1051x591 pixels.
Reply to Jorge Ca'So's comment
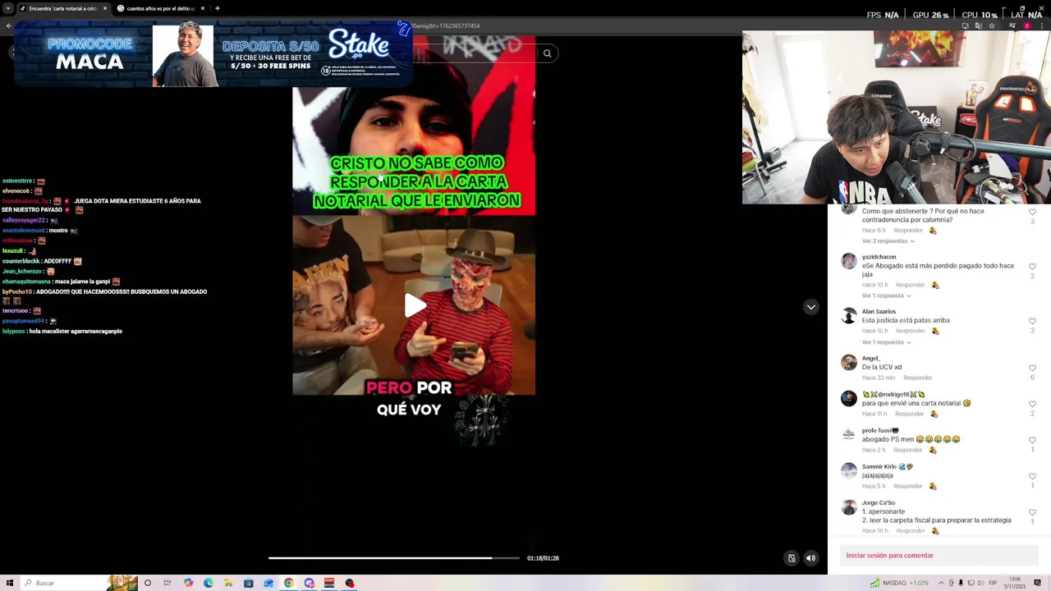(910, 531)
